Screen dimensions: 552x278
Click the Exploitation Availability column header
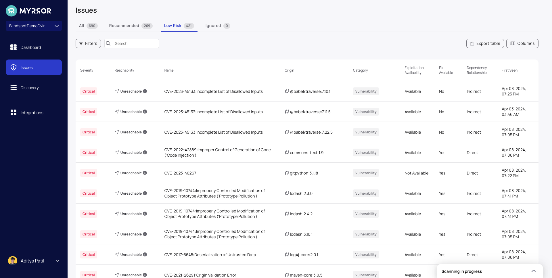[414, 70]
